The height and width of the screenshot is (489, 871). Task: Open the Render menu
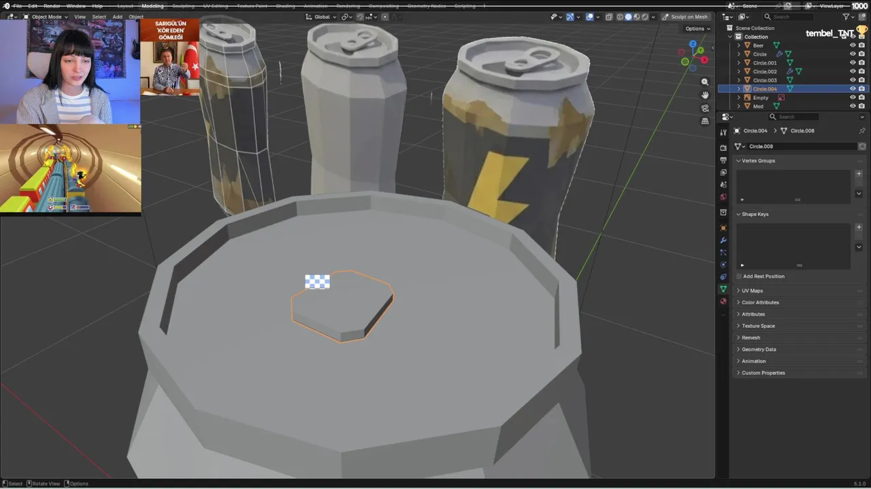coord(52,6)
